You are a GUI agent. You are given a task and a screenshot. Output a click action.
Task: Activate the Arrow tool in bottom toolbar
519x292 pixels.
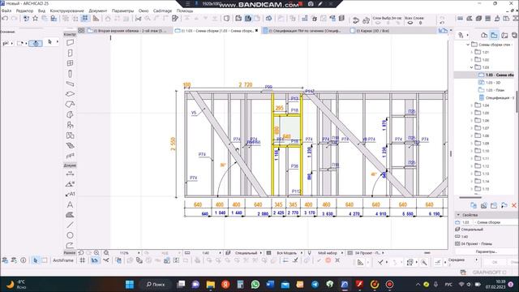[x=35, y=260]
